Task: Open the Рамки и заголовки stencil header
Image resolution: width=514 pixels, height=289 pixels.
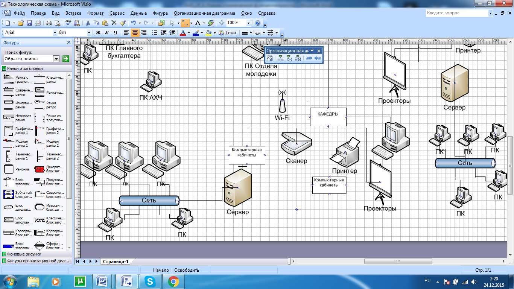Action: [x=36, y=68]
